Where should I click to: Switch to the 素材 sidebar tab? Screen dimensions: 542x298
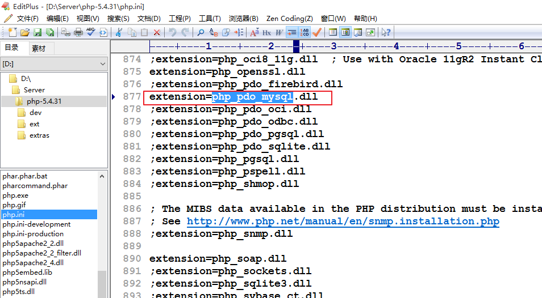point(39,48)
